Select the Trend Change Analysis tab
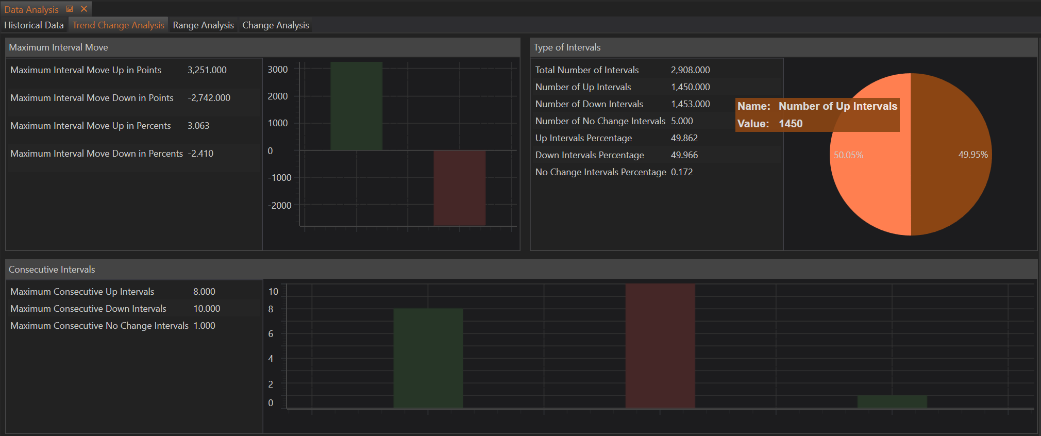The image size is (1041, 436). (118, 25)
